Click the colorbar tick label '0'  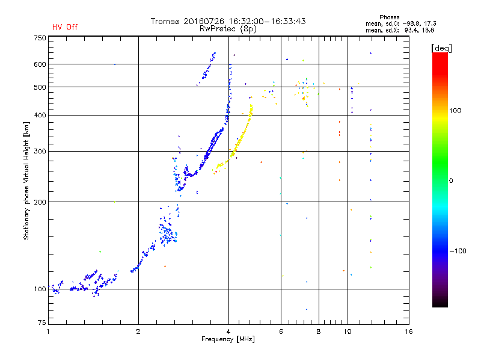point(451,181)
